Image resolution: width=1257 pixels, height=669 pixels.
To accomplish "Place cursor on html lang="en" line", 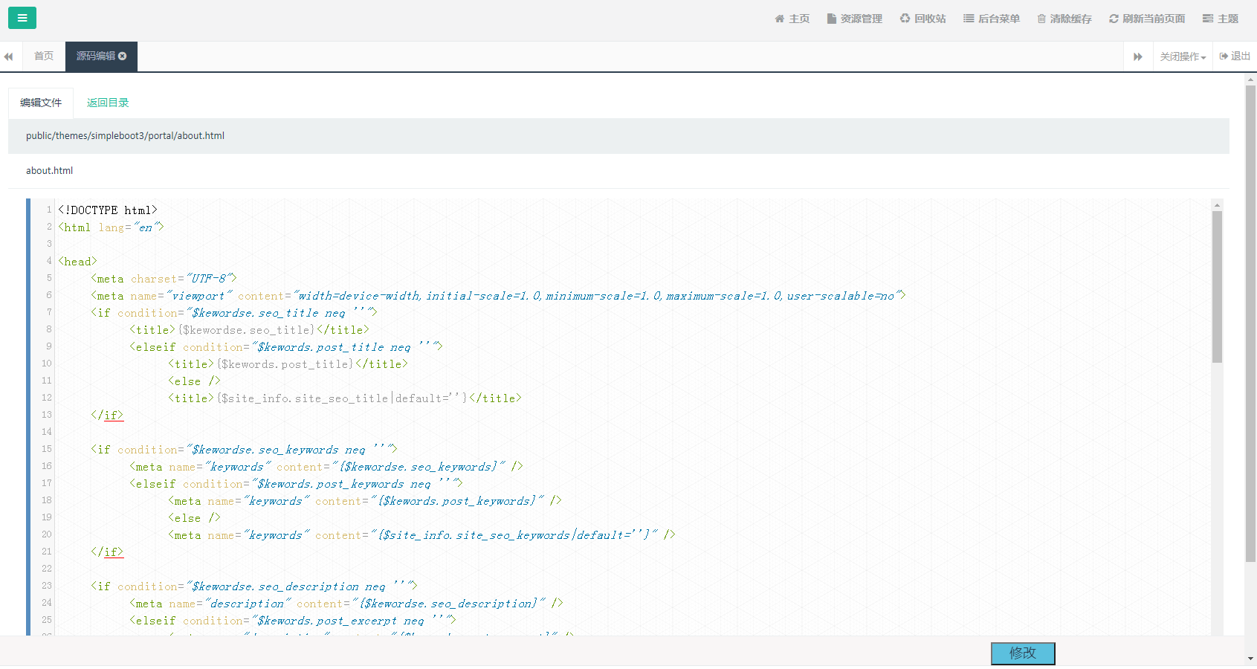I will [112, 227].
